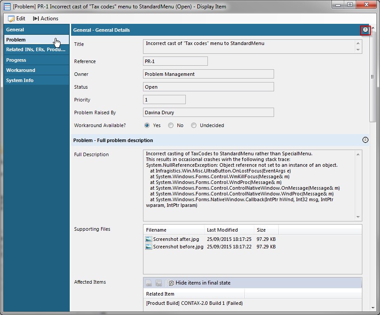Click the Edit toolbar button
The height and width of the screenshot is (315, 380).
[16, 19]
